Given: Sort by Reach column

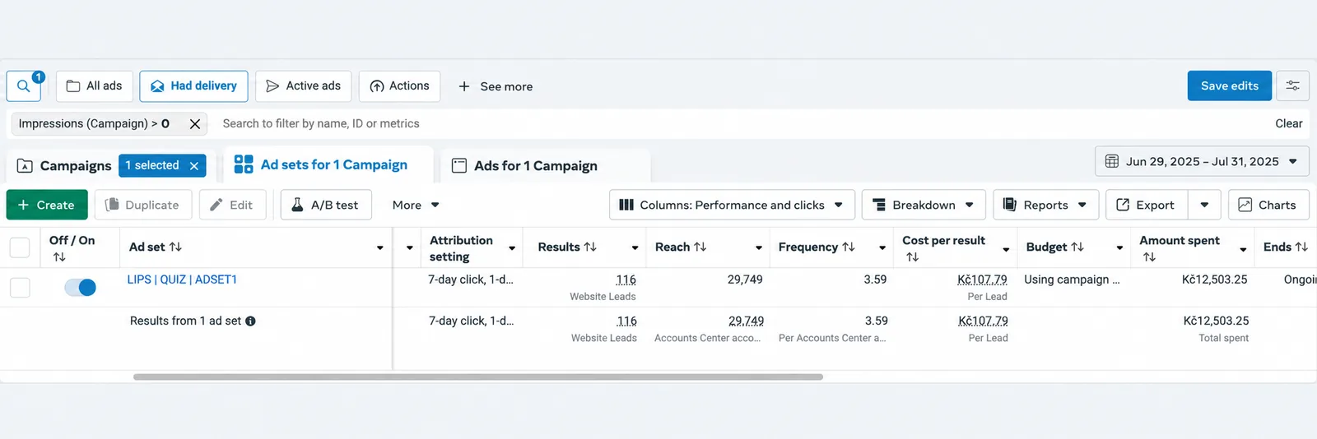Looking at the screenshot, I should coord(700,247).
